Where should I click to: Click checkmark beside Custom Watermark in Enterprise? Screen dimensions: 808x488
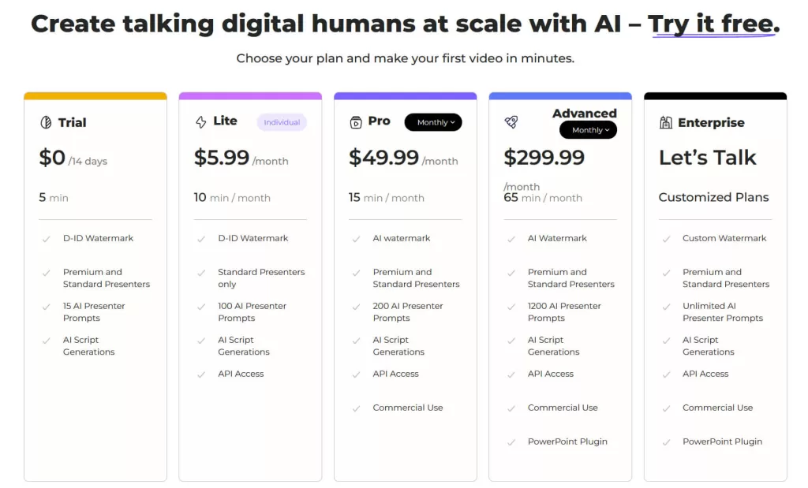(x=666, y=239)
